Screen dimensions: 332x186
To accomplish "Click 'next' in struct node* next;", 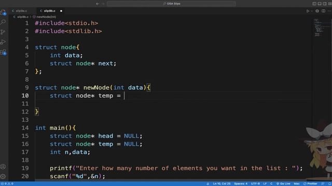I will [106, 64].
